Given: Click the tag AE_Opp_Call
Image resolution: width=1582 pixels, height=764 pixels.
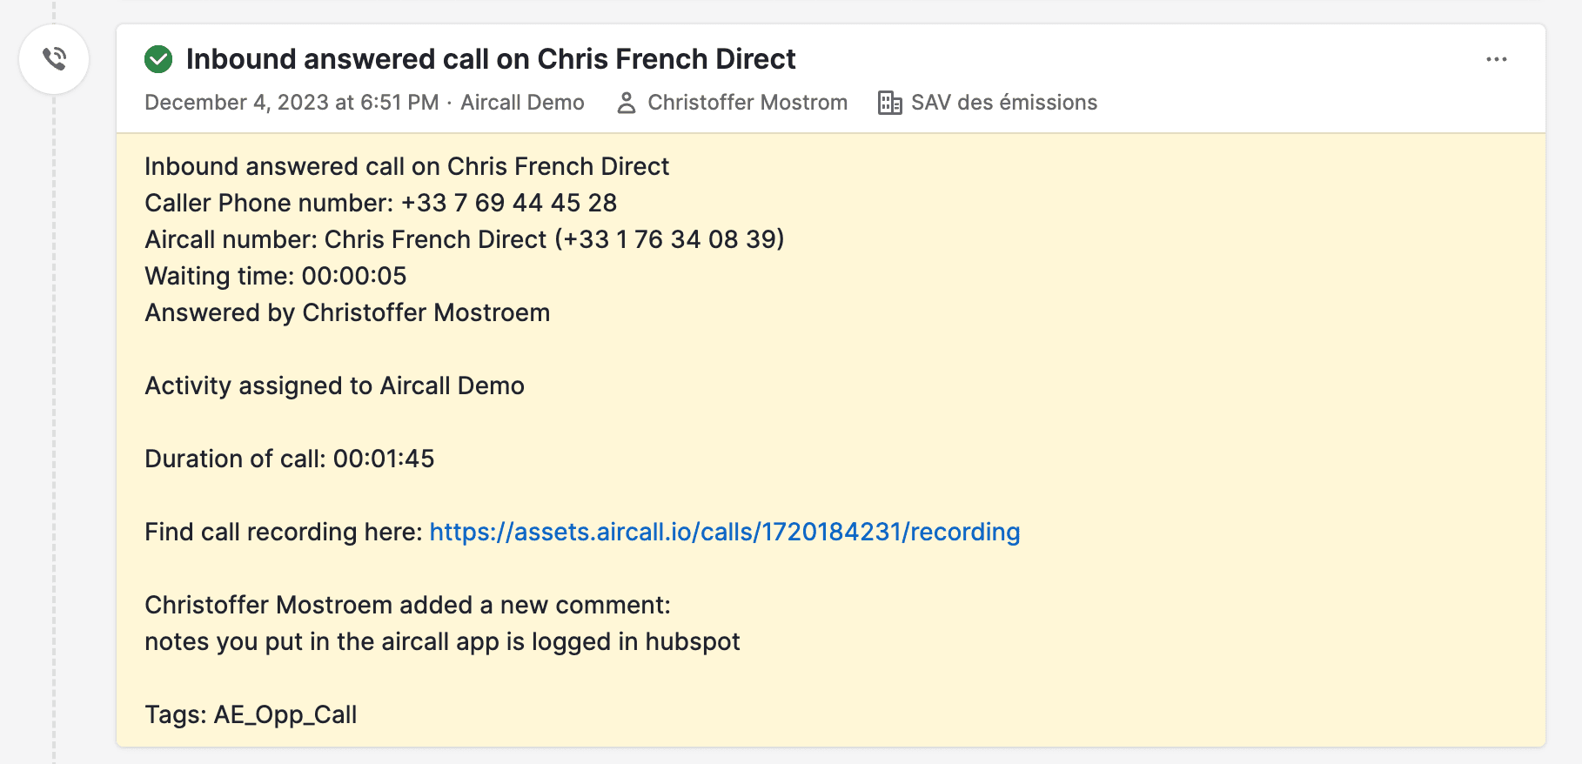Looking at the screenshot, I should [x=285, y=714].
